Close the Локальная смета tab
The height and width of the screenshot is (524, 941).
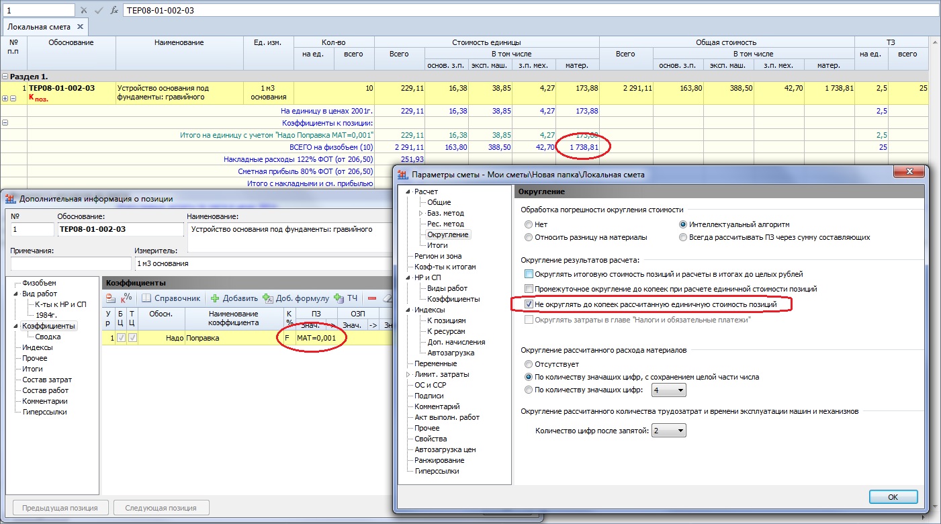coord(80,27)
